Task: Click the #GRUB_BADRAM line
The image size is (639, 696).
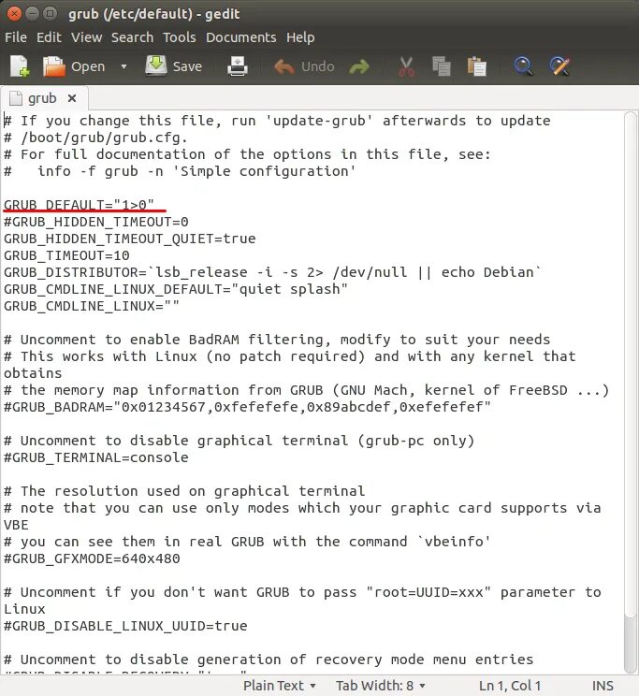Action: tap(247, 407)
